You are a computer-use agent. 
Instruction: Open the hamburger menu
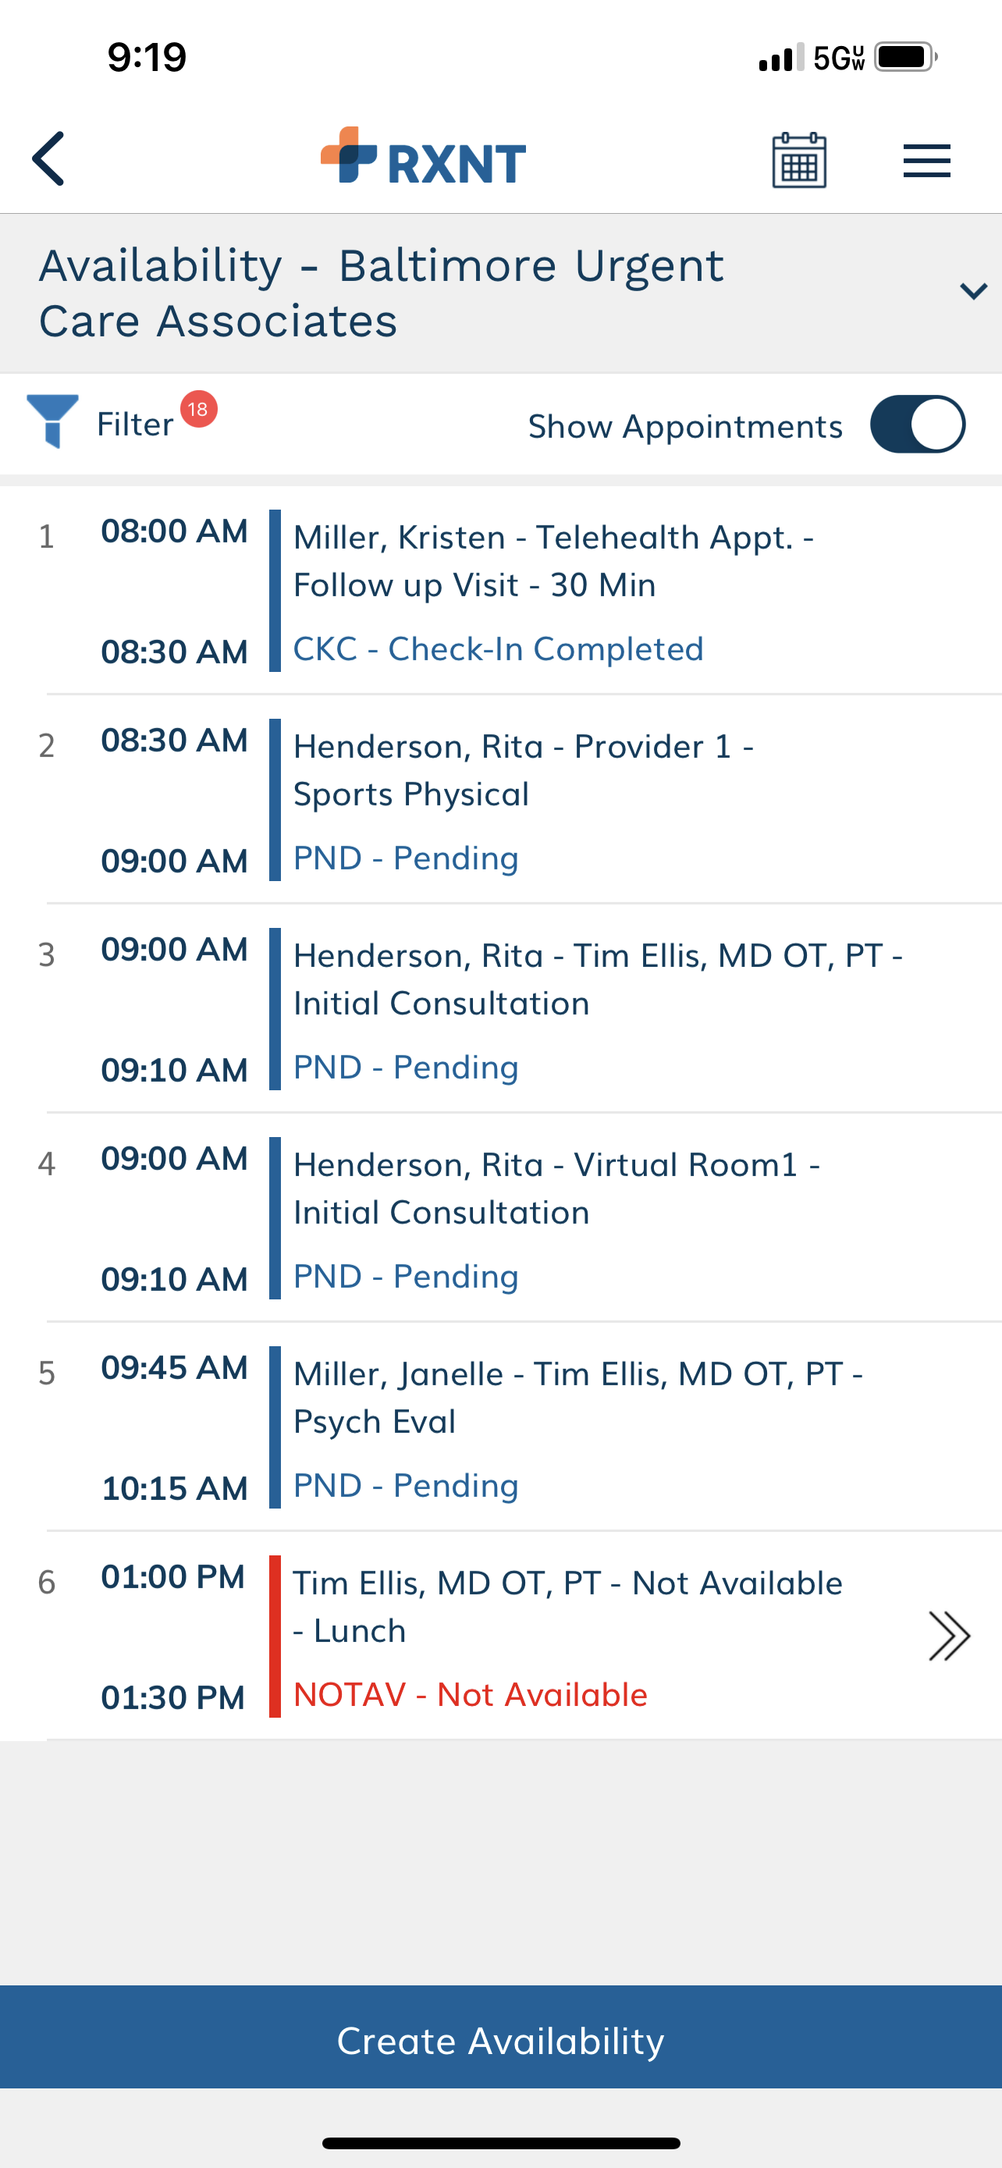coord(926,161)
